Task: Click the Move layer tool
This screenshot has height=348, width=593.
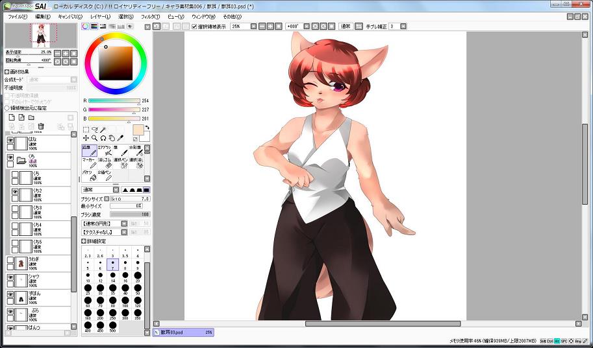Action: click(86, 138)
